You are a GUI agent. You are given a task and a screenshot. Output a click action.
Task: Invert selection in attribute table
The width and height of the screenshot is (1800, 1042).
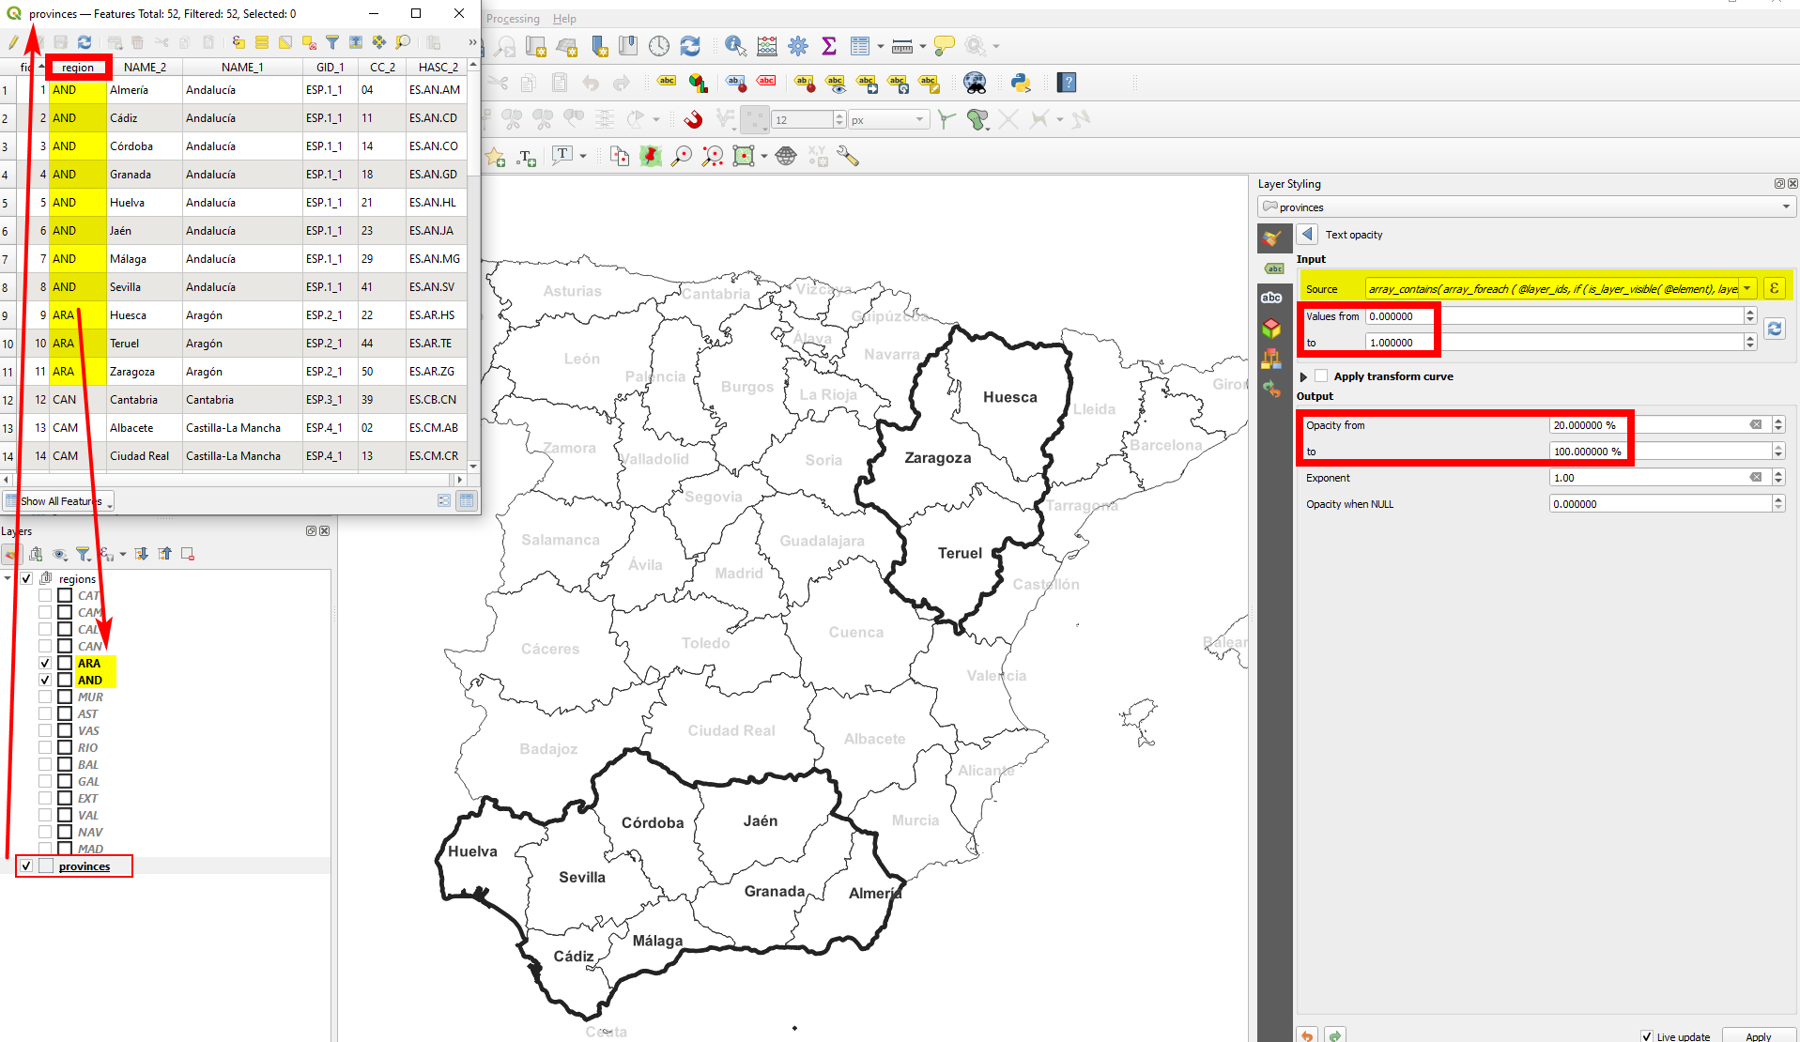[x=285, y=42]
